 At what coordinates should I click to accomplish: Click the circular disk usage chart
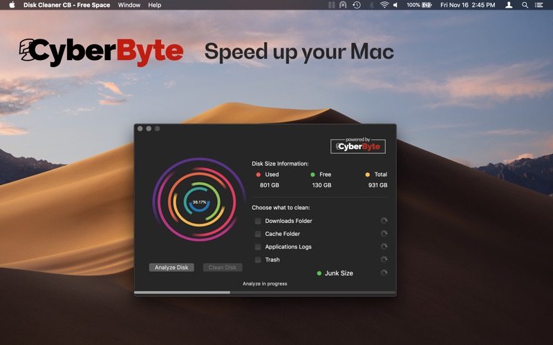click(199, 199)
